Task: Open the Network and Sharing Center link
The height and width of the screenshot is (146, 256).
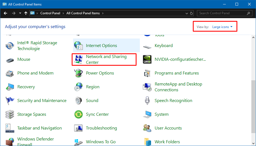Action: (106, 59)
